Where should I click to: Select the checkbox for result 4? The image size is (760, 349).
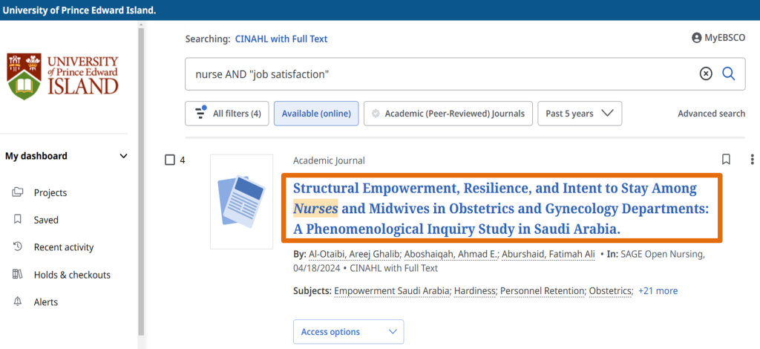(170, 160)
